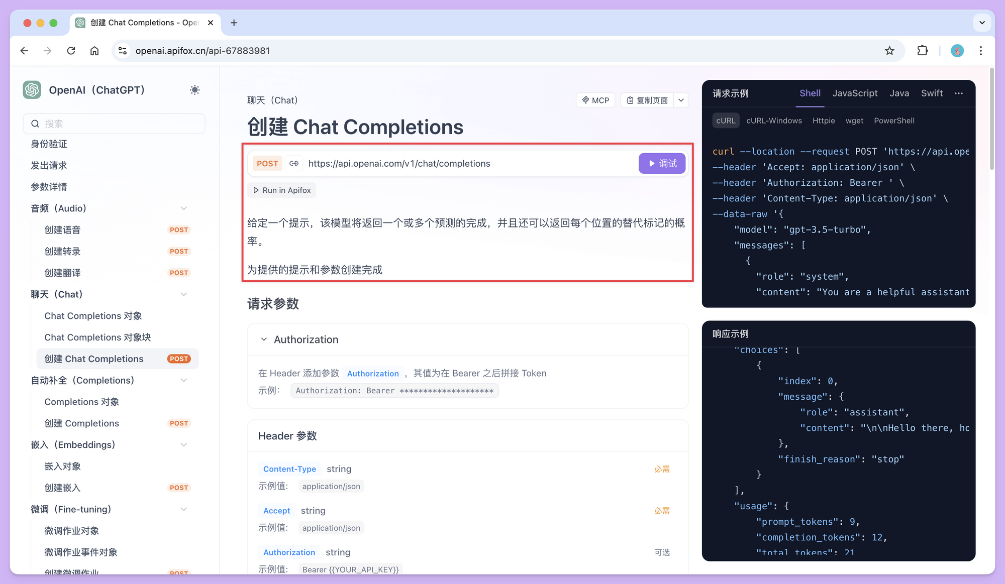Open site information icon in address bar

pyautogui.click(x=122, y=51)
